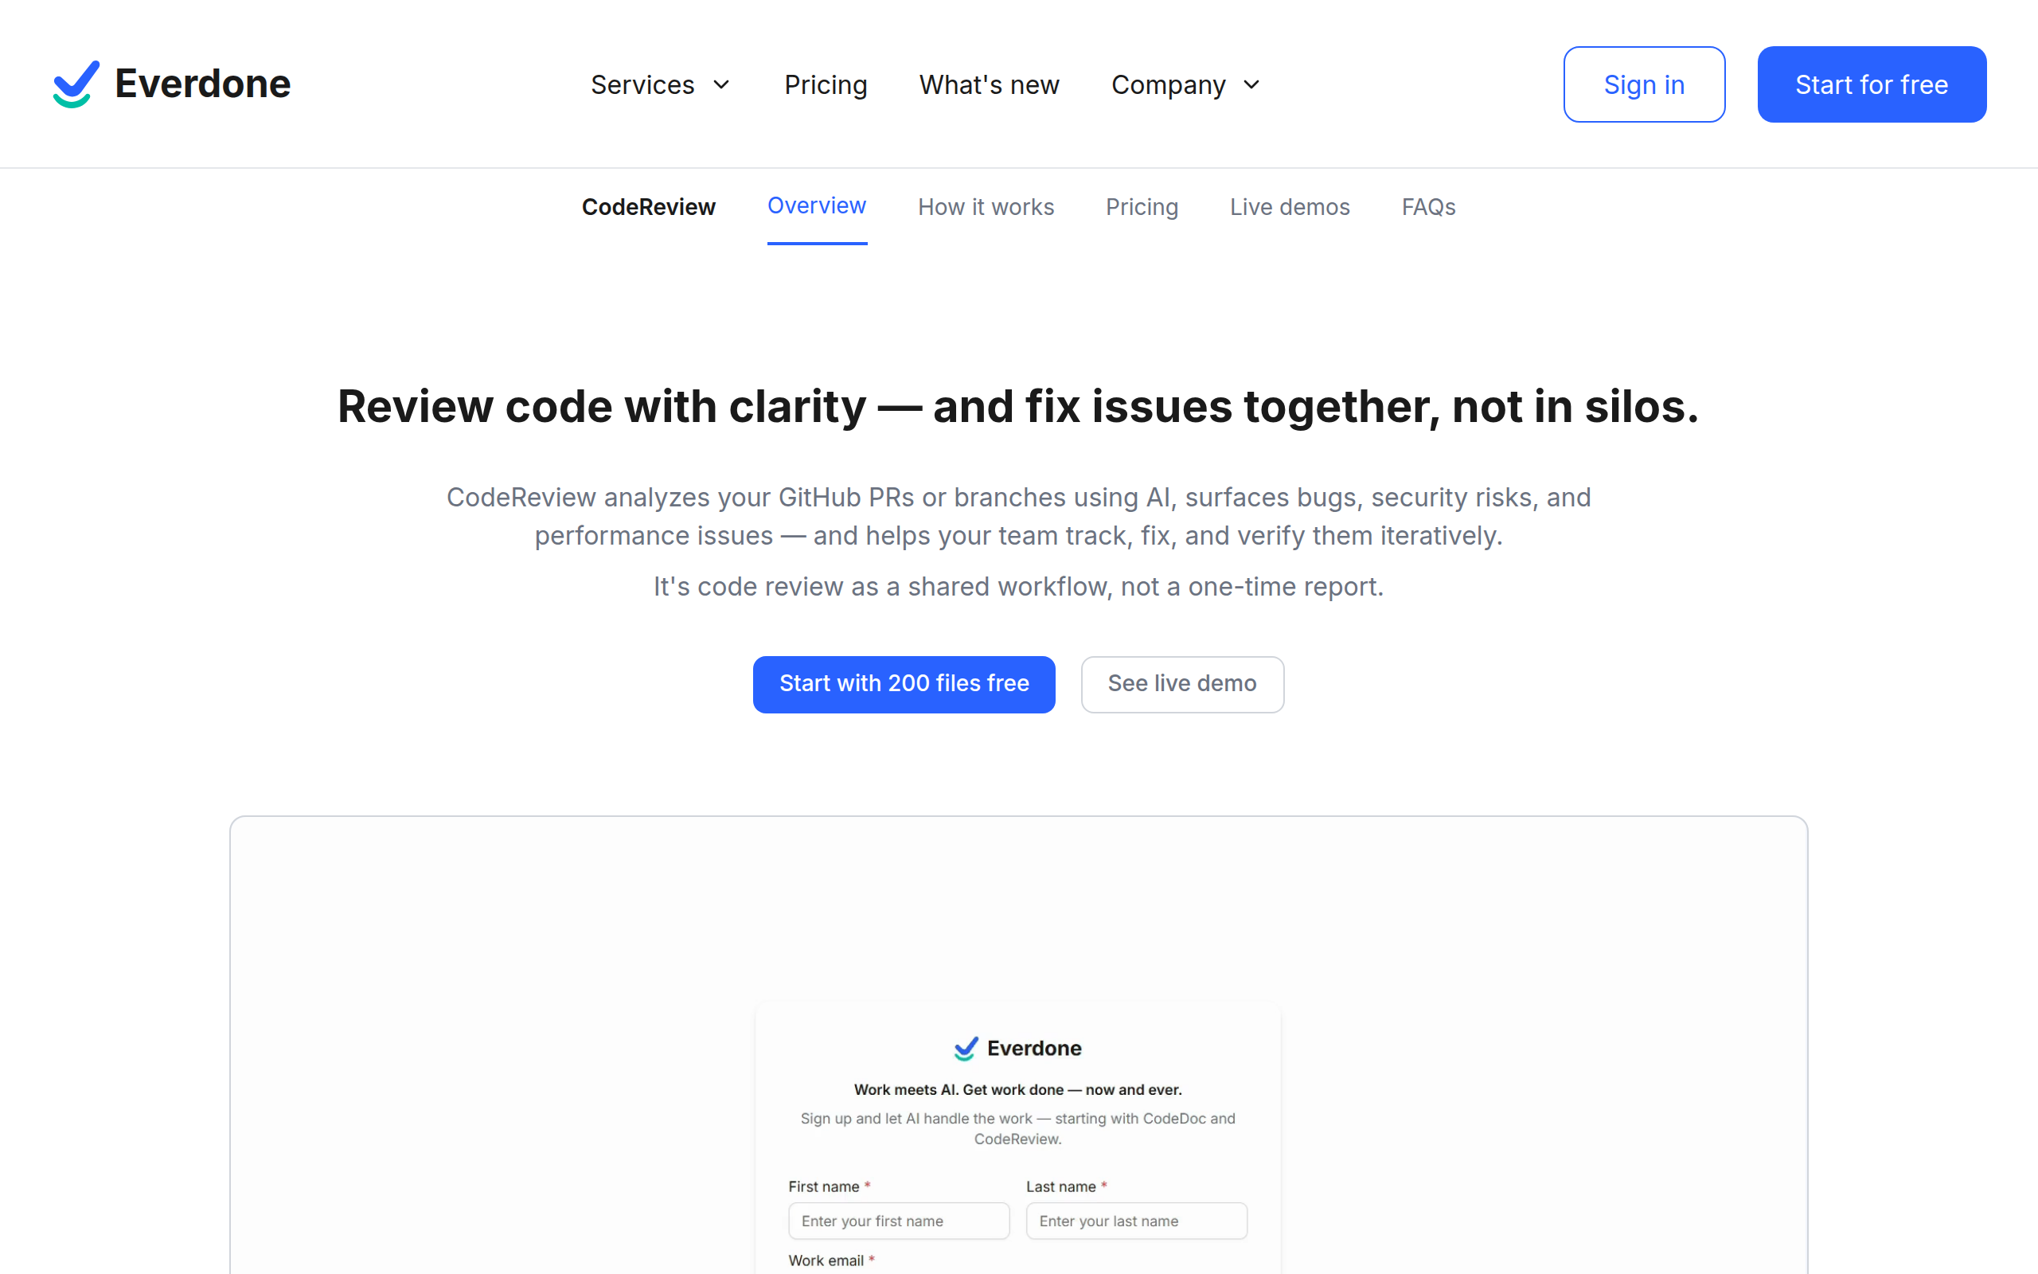Click the Everdone checkmark logo icon
Screen dimensions: 2038x1274
coord(76,84)
